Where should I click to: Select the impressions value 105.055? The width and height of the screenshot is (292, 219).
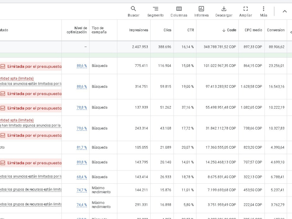point(141,147)
